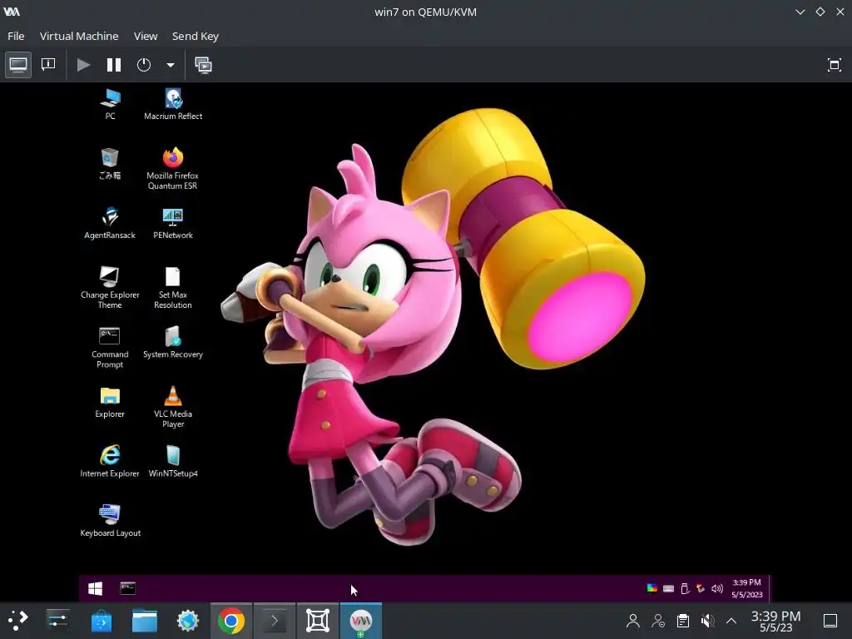The height and width of the screenshot is (639, 852).
Task: Click the command prompt taskbar item in guest
Action: (x=127, y=588)
